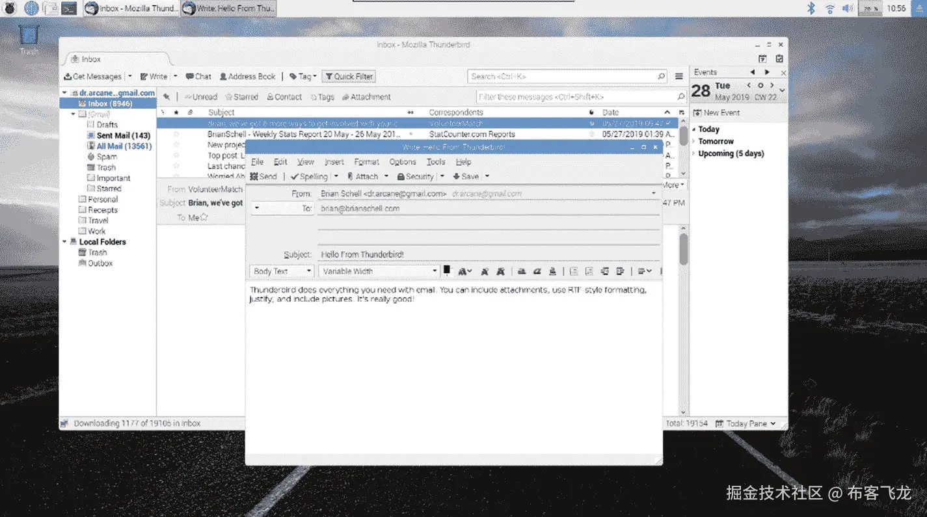Click the outdent icon in formatting toolbar

[x=604, y=271]
